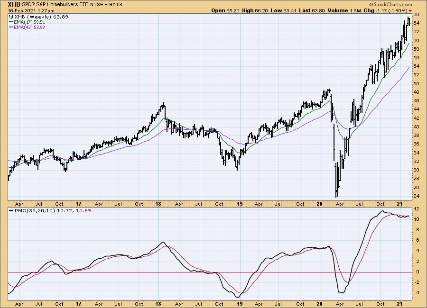Click the 50 price axis label
427x308 pixels.
(417, 83)
